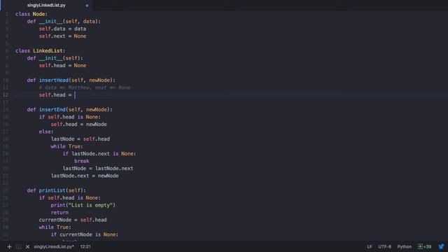The width and height of the screenshot is (448, 252).
Task: Click 'self.data = data' line
Action: pos(62,29)
